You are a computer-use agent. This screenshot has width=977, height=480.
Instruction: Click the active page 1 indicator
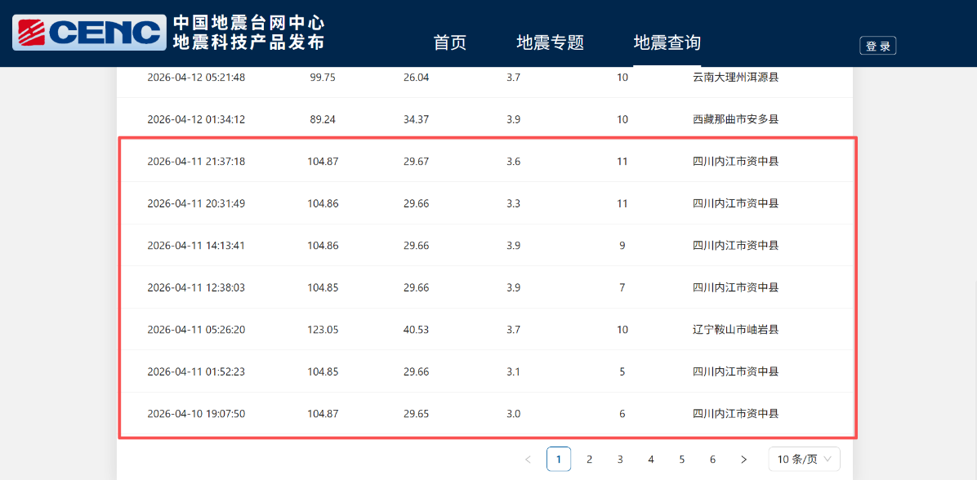559,459
